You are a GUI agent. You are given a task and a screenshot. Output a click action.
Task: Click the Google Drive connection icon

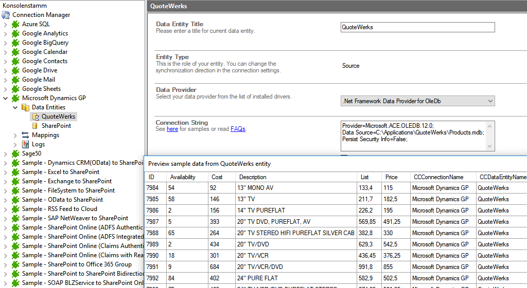(15, 70)
